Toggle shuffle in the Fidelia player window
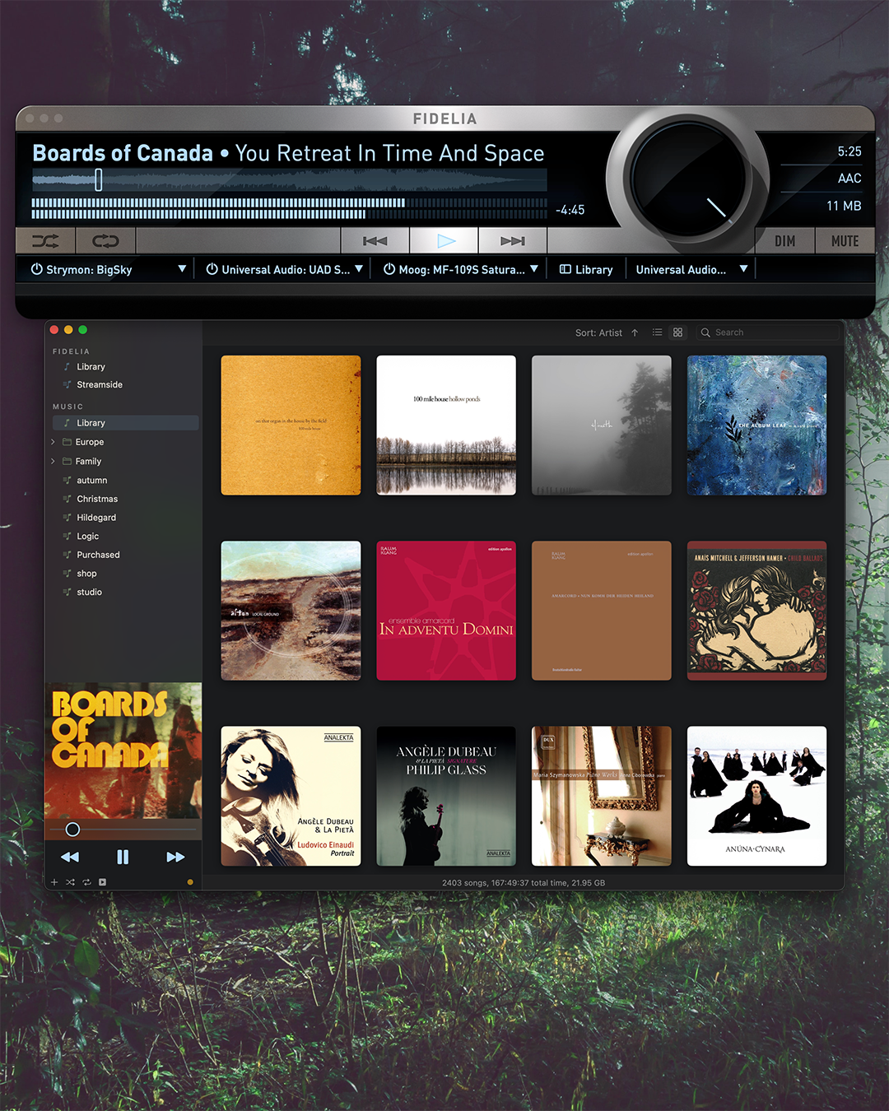 click(x=45, y=241)
